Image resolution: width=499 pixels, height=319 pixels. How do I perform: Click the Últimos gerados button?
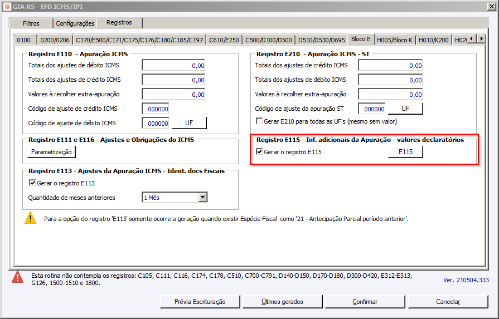pyautogui.click(x=282, y=302)
